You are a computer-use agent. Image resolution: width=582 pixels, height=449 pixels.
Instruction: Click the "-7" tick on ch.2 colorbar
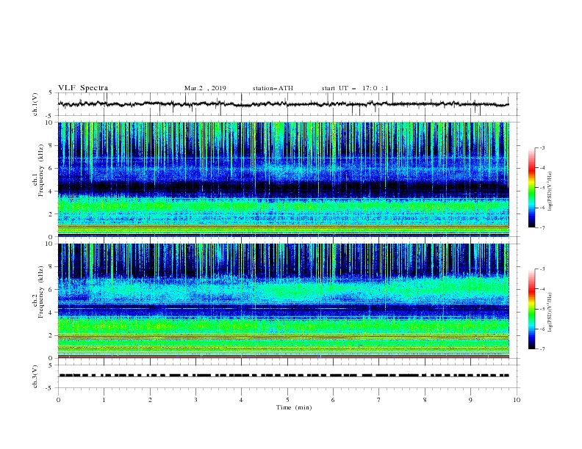[542, 349]
